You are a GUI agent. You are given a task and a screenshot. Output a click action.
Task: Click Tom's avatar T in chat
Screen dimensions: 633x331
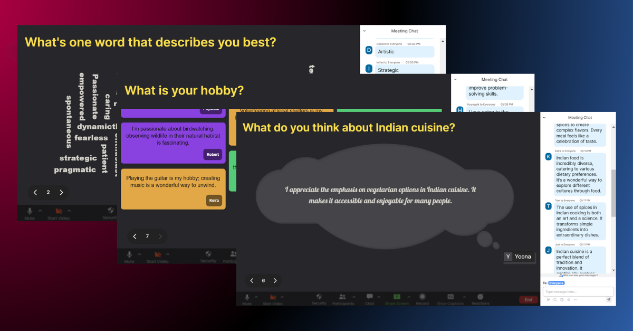click(549, 206)
